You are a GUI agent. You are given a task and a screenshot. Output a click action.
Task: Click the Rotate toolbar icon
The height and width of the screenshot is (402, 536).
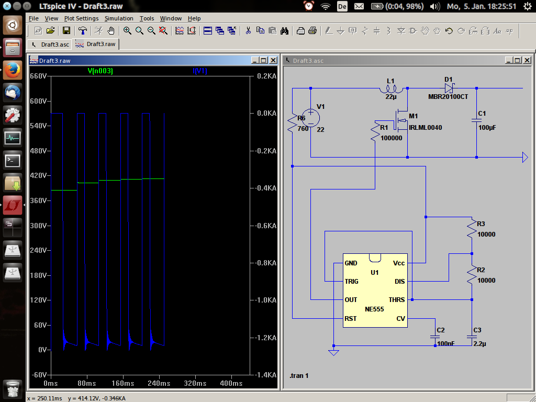pos(473,31)
